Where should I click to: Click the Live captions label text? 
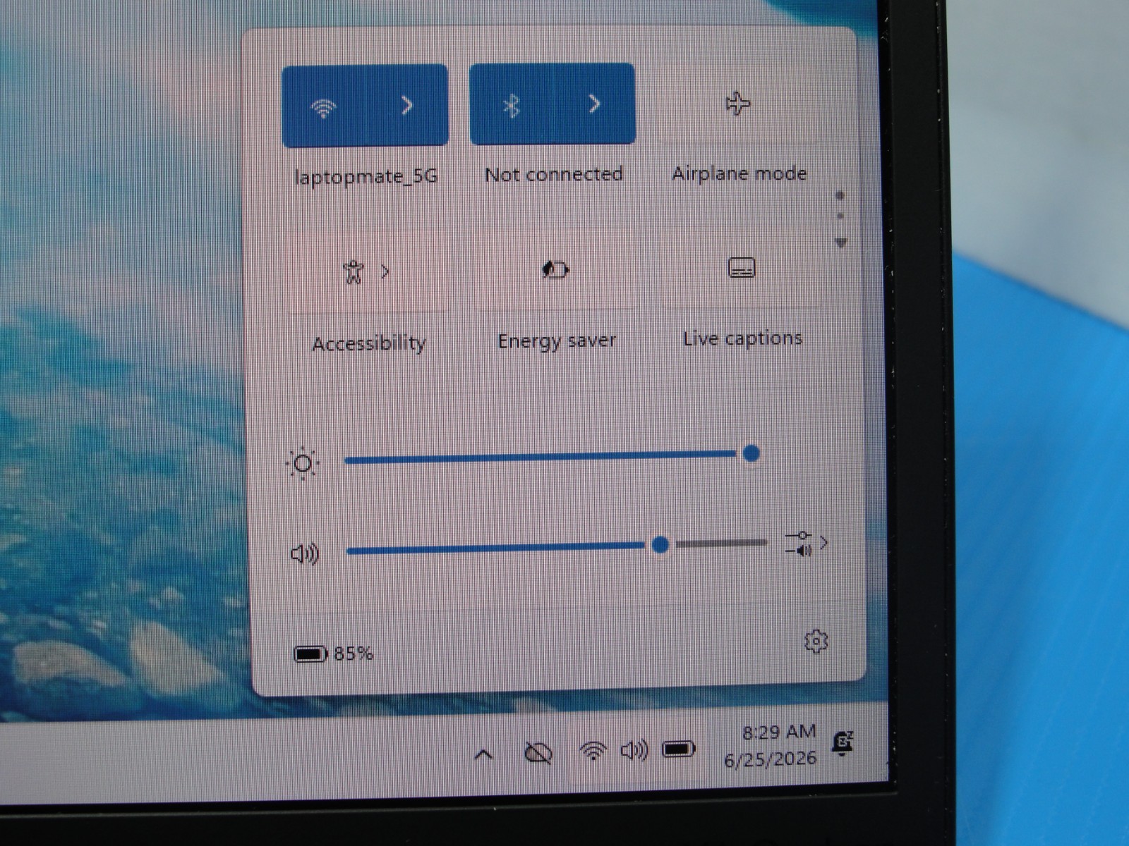[x=742, y=338]
